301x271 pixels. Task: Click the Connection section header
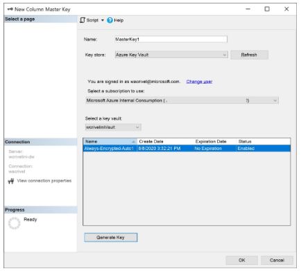click(x=40, y=142)
